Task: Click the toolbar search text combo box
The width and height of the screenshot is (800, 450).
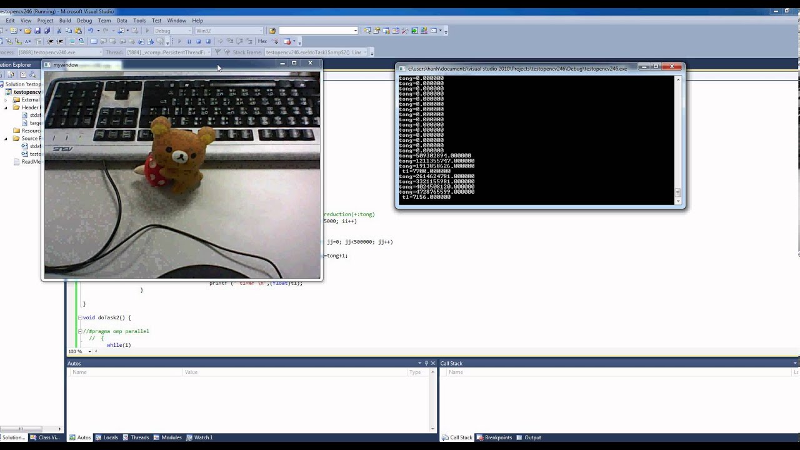Action: point(319,31)
